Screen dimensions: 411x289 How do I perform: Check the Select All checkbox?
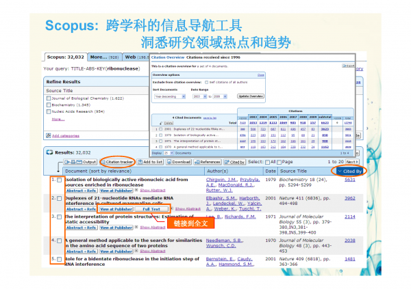pyautogui.click(x=267, y=162)
